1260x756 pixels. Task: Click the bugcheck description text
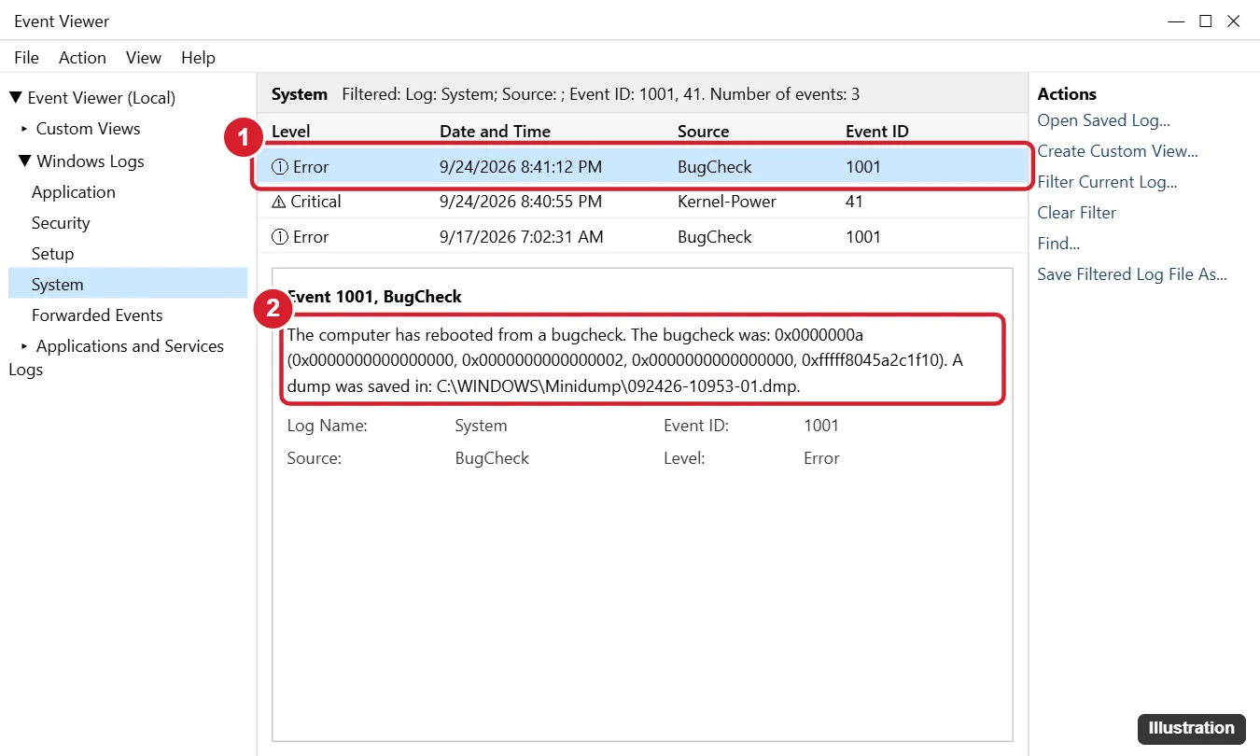(624, 360)
